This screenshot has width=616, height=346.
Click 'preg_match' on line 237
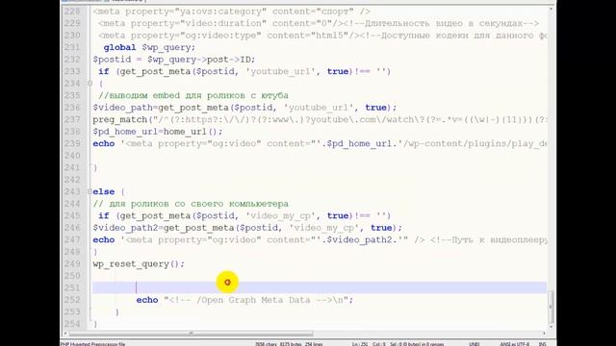pyautogui.click(x=119, y=119)
